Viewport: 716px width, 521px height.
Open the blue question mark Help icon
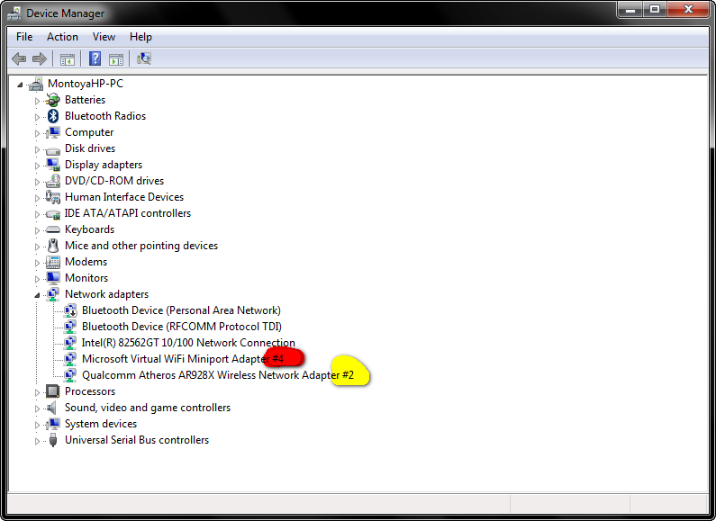point(95,58)
